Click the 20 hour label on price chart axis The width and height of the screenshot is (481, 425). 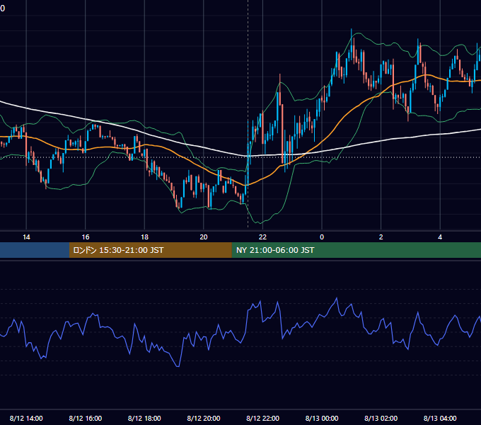(204, 237)
